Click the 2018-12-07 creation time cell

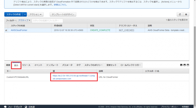point(69,30)
